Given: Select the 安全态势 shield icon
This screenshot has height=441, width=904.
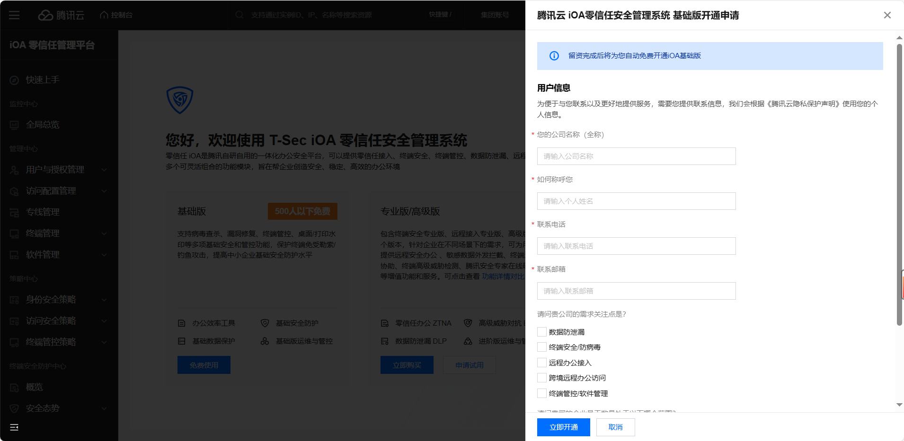Looking at the screenshot, I should pos(14,408).
